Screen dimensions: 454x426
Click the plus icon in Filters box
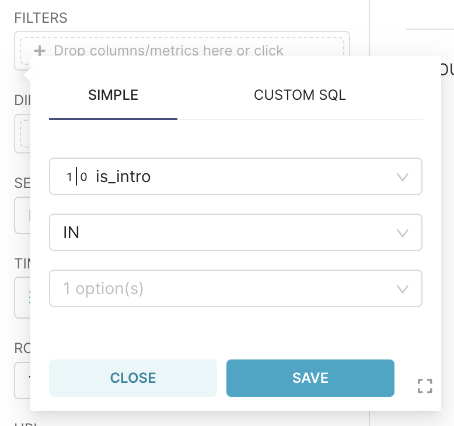pyautogui.click(x=40, y=51)
